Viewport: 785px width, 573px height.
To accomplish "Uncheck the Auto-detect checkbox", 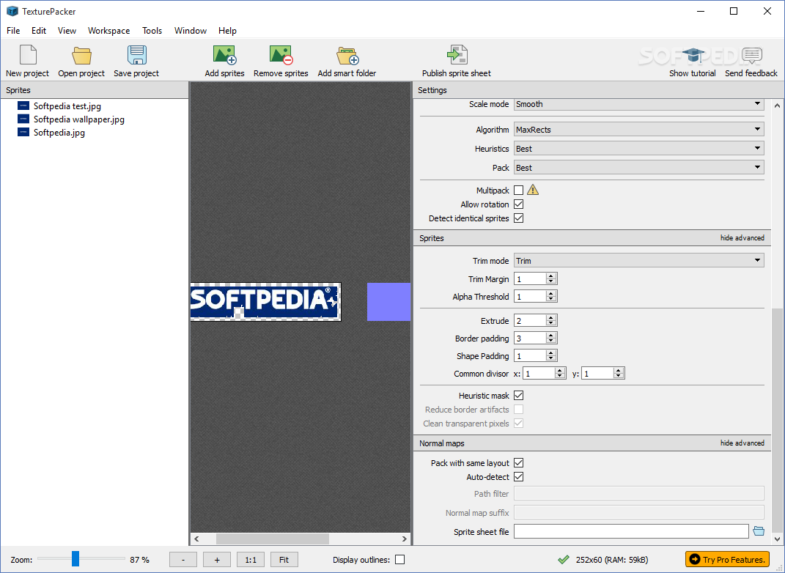I will (519, 477).
